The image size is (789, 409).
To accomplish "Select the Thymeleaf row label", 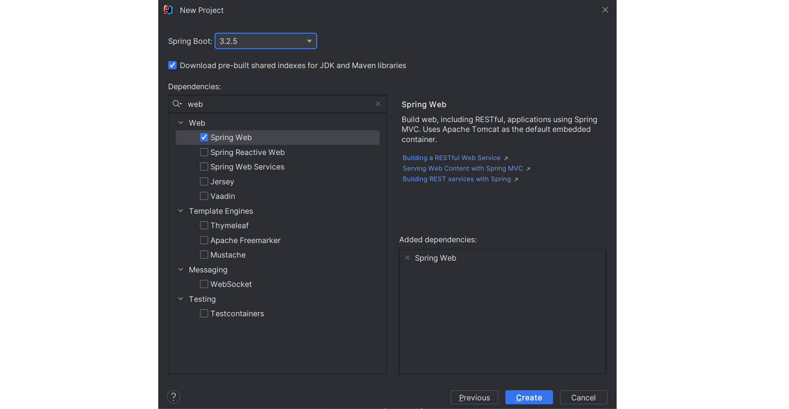I will pos(230,225).
